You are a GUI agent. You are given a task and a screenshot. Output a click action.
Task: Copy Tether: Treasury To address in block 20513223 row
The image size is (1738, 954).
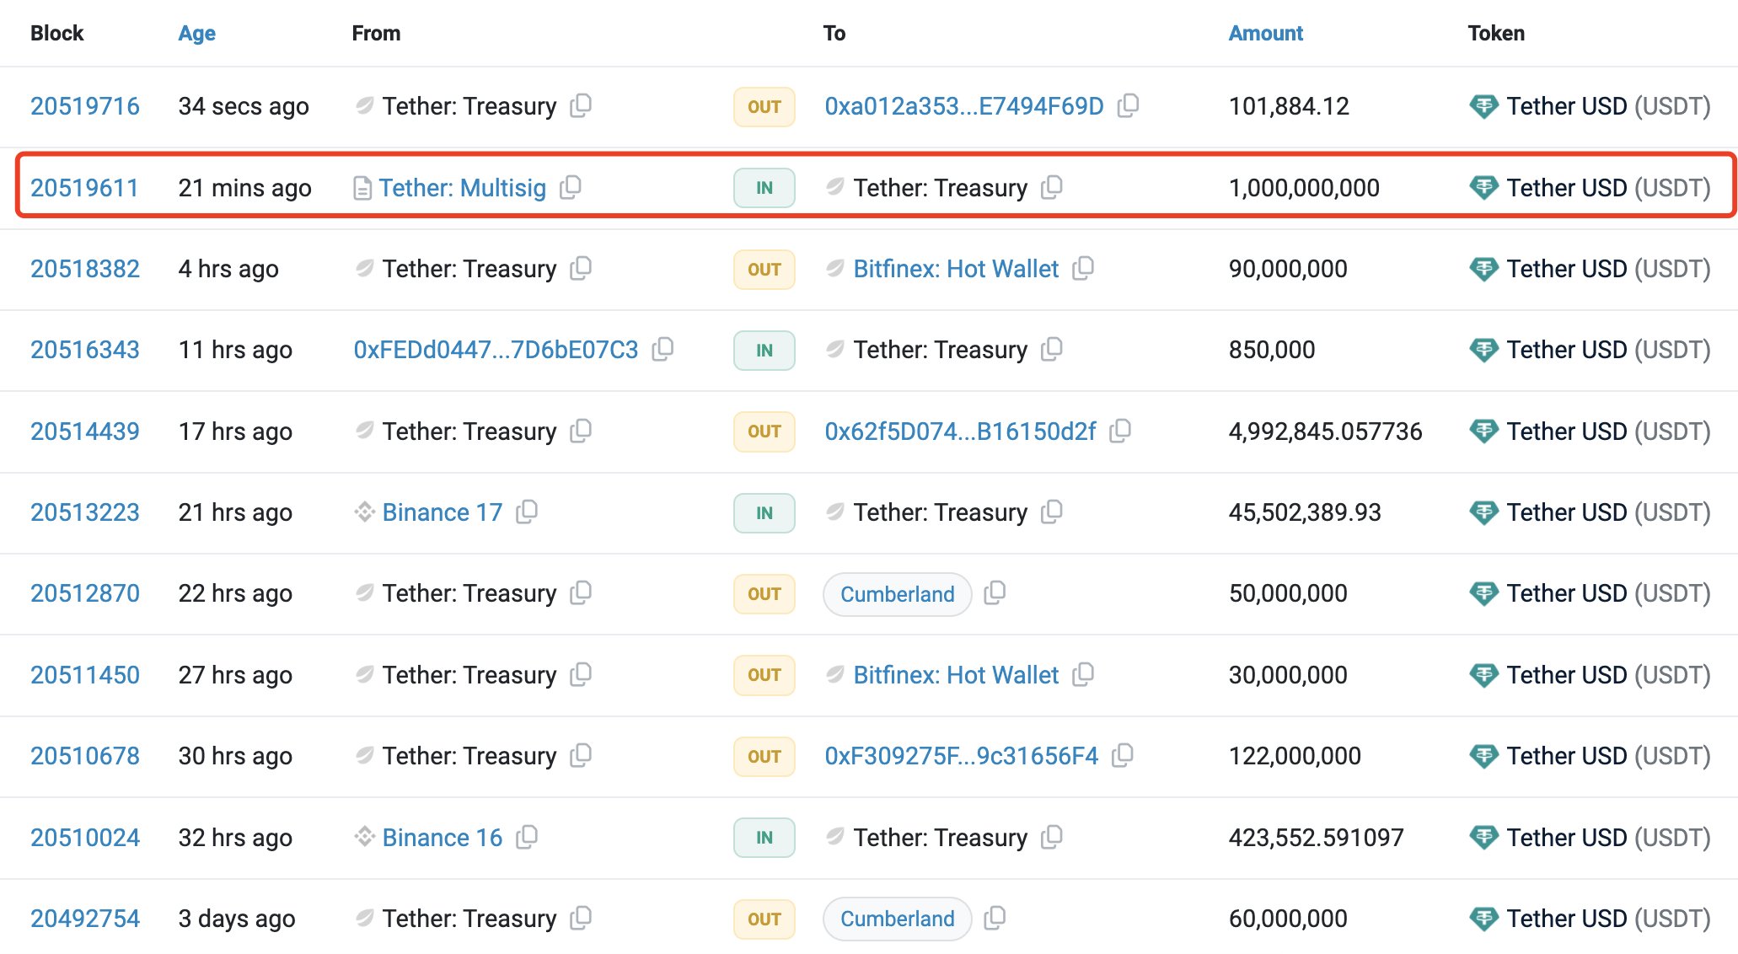pos(1052,512)
